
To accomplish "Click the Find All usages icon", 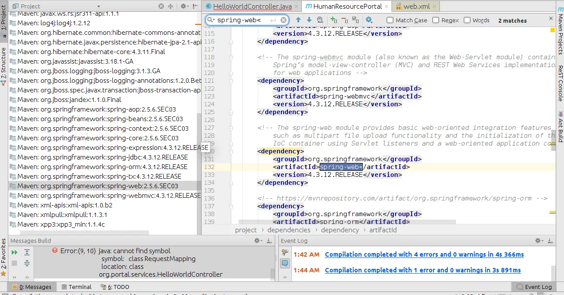I will coord(320,20).
